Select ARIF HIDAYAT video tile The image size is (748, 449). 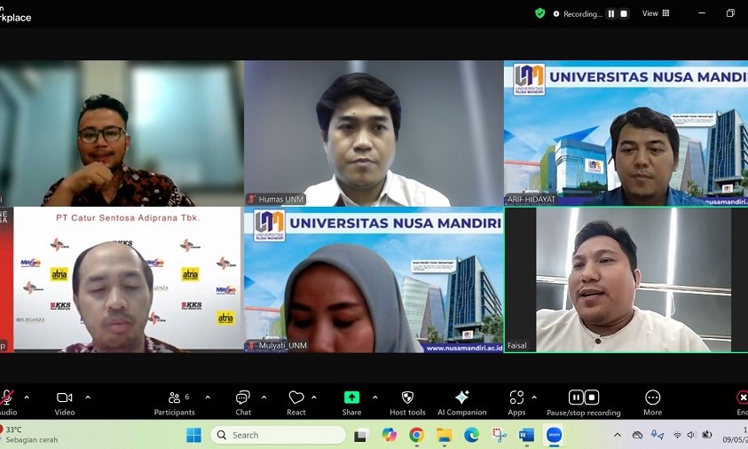tap(626, 133)
